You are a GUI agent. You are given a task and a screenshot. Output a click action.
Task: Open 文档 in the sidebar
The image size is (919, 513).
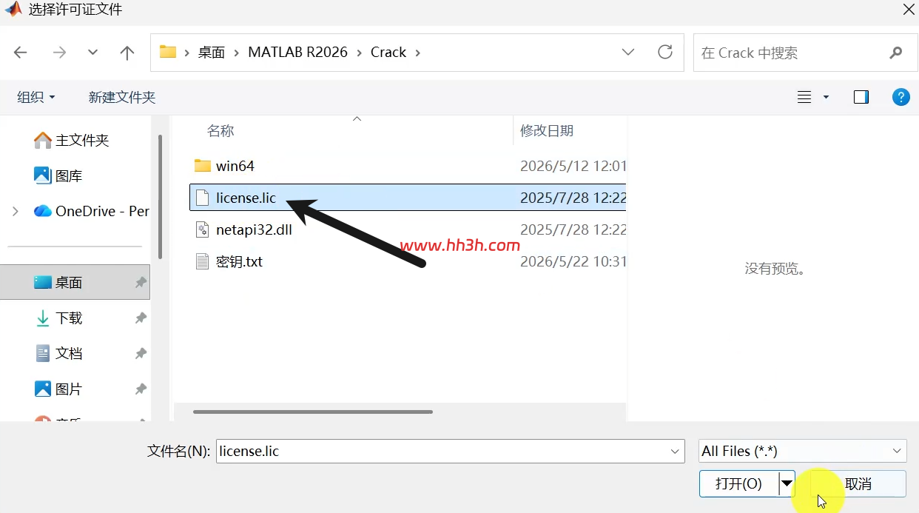pyautogui.click(x=59, y=353)
